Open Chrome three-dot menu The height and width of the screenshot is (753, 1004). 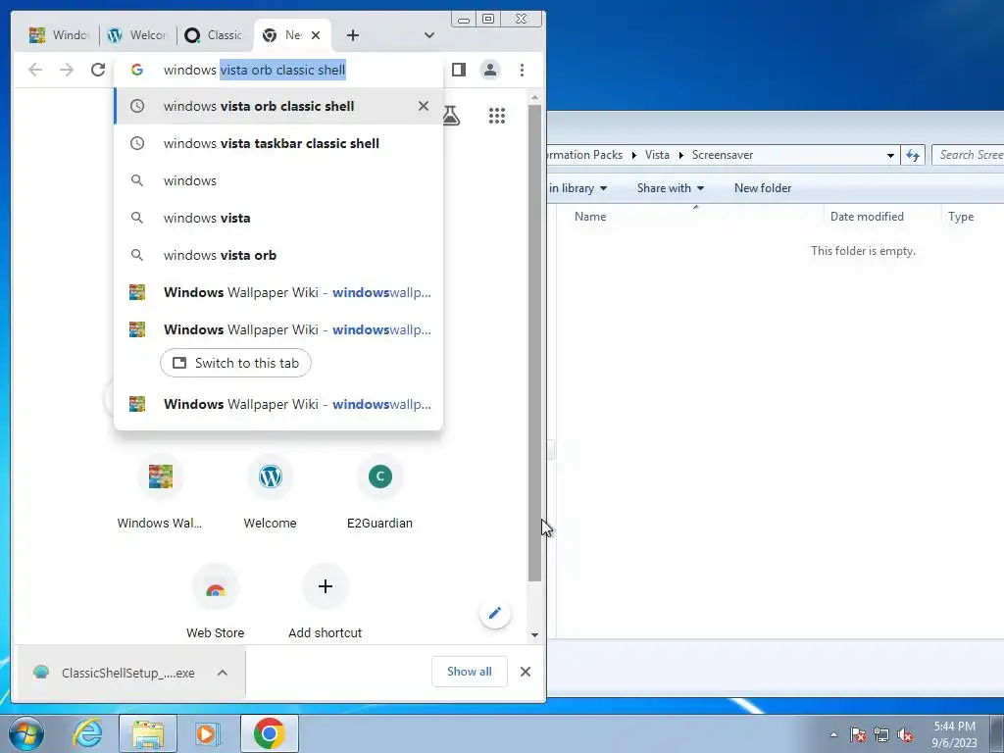[522, 70]
